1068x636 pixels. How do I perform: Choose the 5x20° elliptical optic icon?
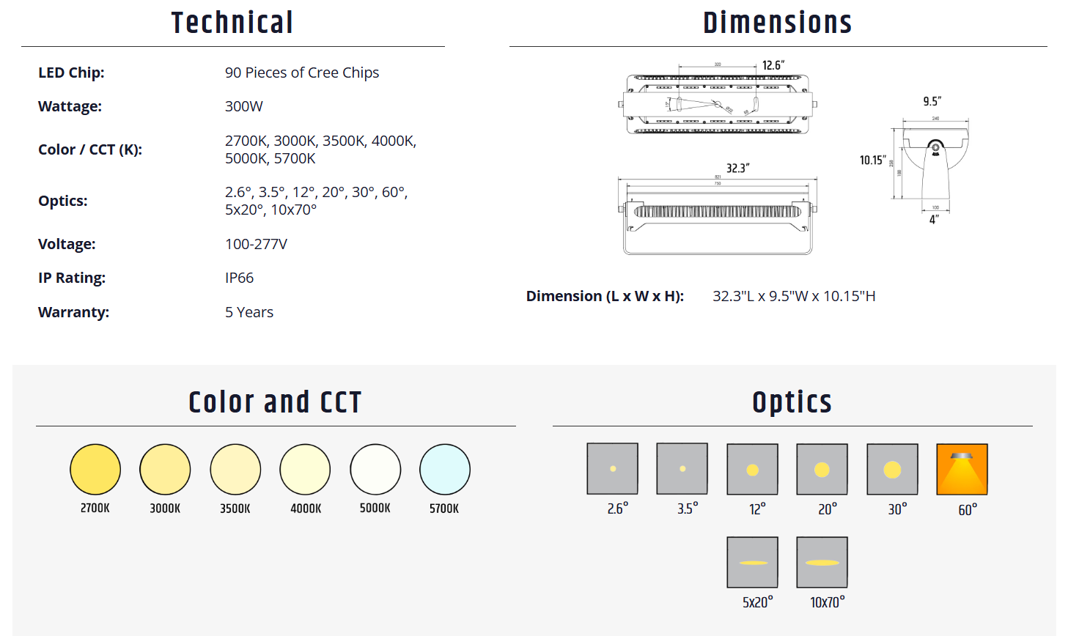coord(752,562)
